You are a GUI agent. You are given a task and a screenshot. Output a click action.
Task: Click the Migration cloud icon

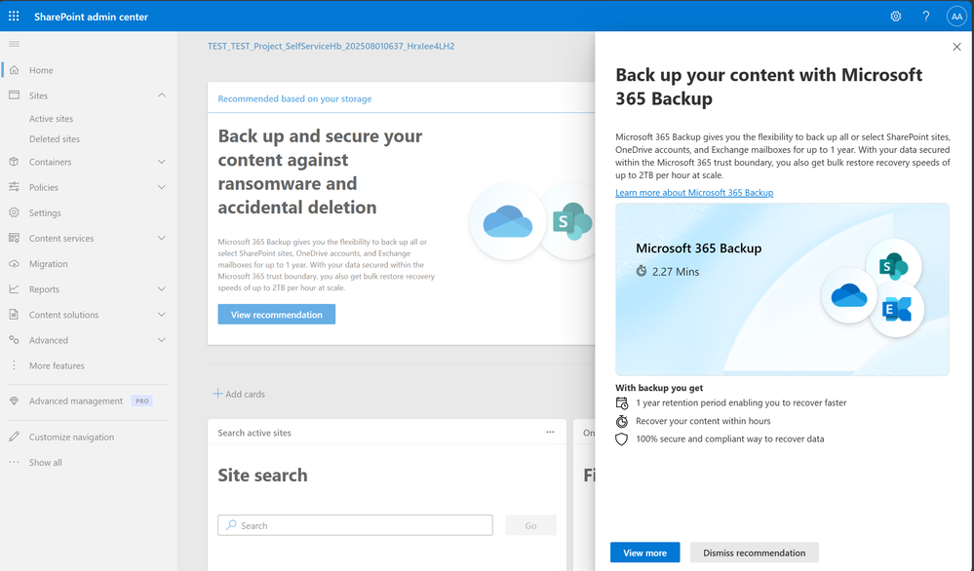[x=14, y=264]
